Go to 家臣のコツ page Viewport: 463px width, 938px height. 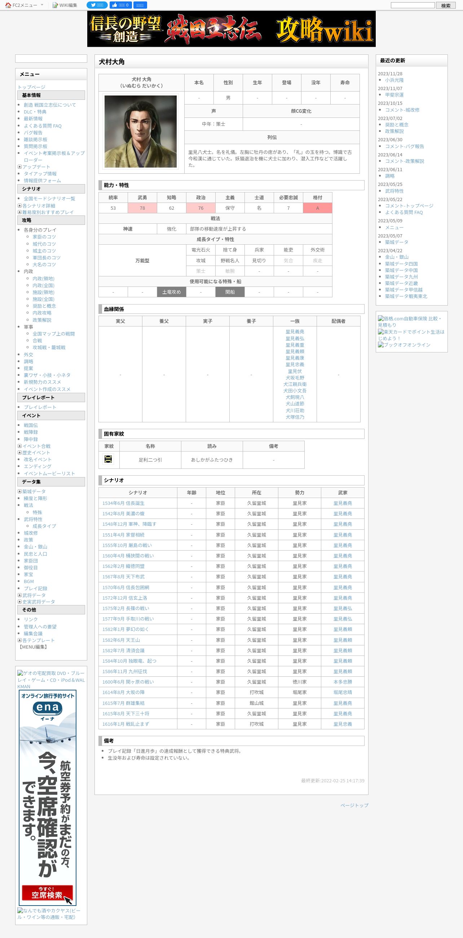click(44, 237)
